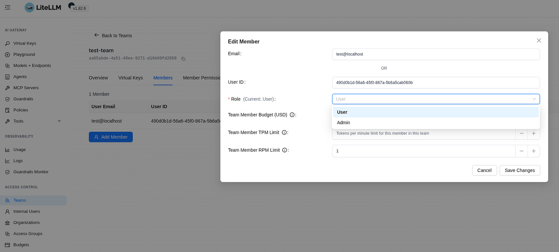Click info icon beside Team Member TPM Limit
The height and width of the screenshot is (252, 559).
click(284, 133)
